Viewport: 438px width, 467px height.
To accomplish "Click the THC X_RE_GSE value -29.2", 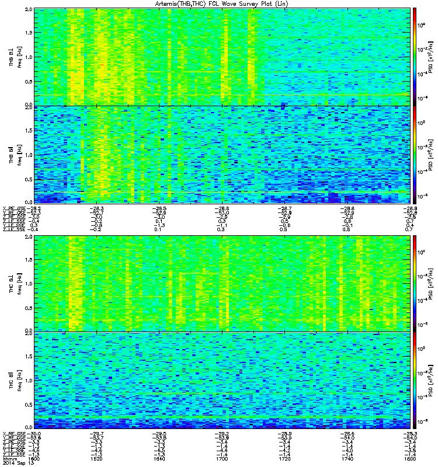I will pyautogui.click(x=222, y=434).
